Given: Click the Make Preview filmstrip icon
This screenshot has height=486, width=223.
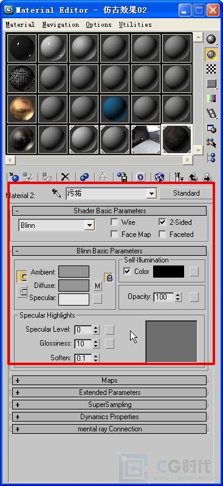Looking at the screenshot, I should tap(211, 113).
